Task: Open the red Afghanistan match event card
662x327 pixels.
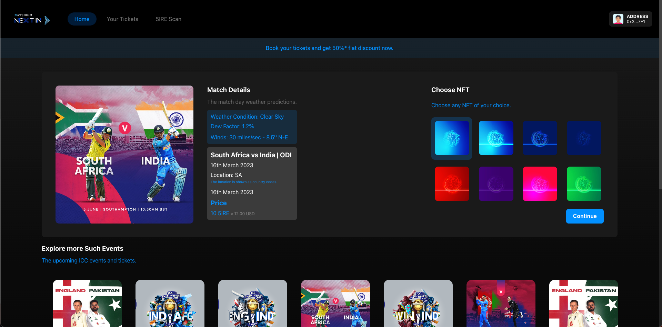Action: (x=501, y=303)
